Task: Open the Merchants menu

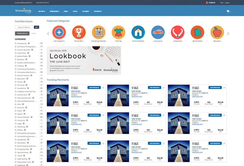Action: pyautogui.click(x=54, y=11)
